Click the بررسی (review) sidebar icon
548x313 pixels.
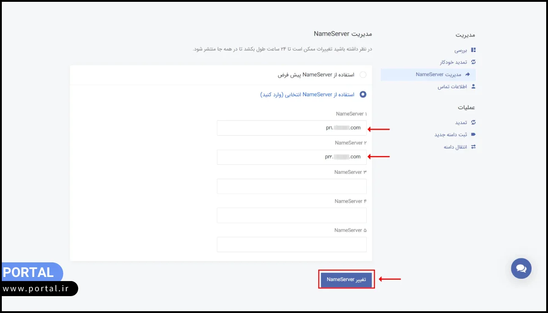point(473,50)
